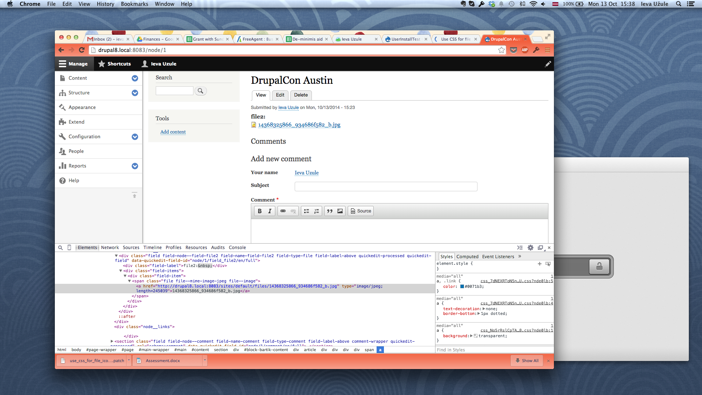702x395 pixels.
Task: Open the Adblock Plus extension icon
Action: point(525,50)
